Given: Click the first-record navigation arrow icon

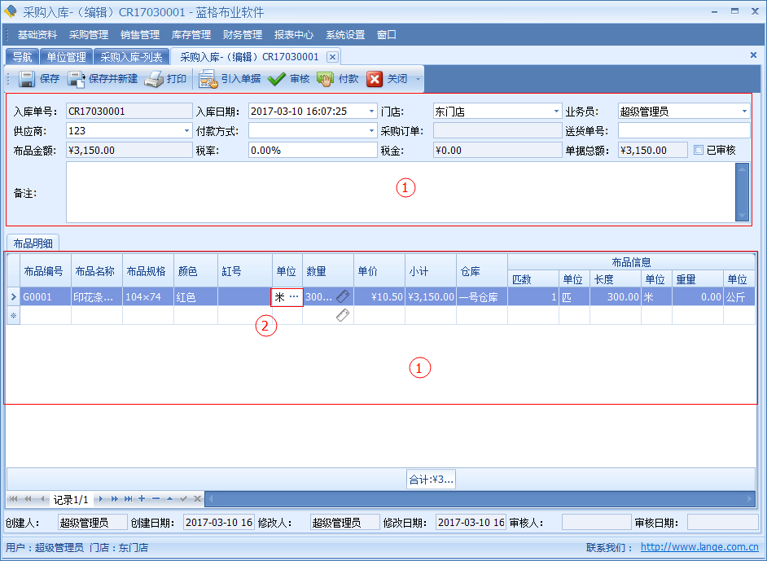Looking at the screenshot, I should (x=13, y=499).
